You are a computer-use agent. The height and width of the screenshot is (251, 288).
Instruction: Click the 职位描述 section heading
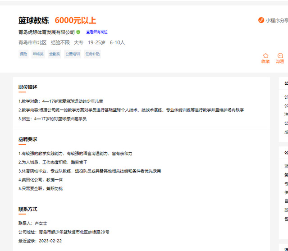pyautogui.click(x=28, y=87)
